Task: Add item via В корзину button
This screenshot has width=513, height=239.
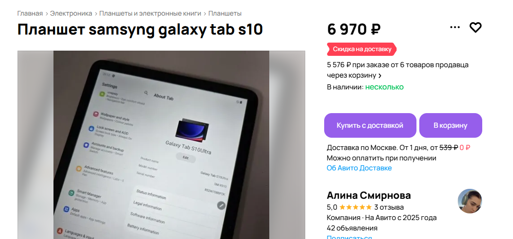Action: coord(451,125)
